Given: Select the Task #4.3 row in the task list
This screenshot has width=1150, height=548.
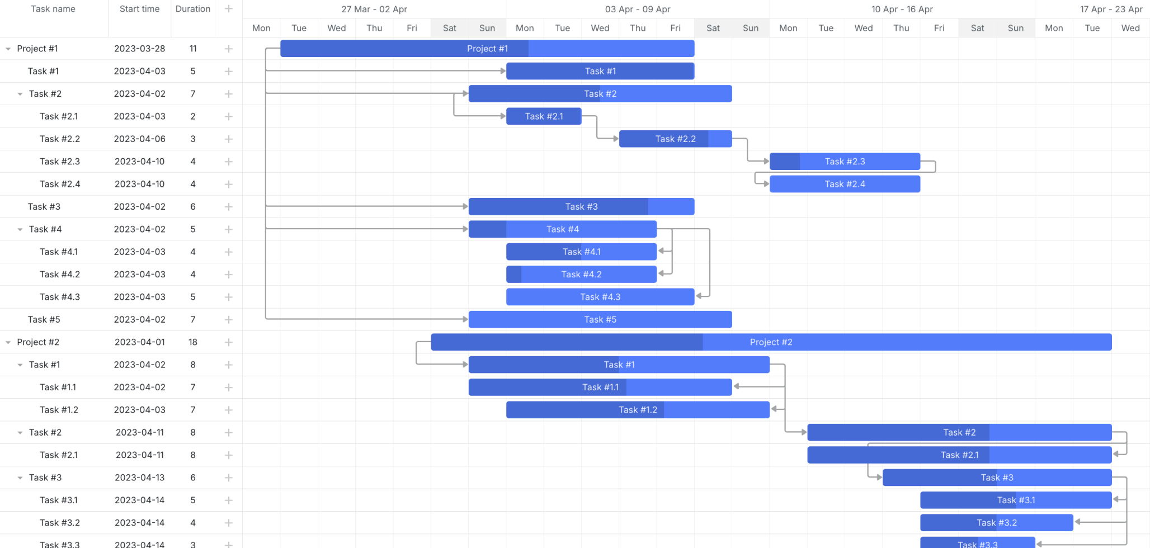Looking at the screenshot, I should [60, 297].
